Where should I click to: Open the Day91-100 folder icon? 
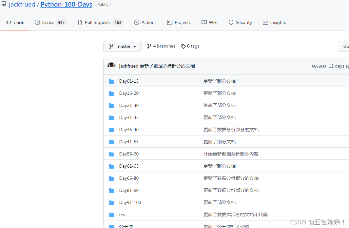click(111, 203)
